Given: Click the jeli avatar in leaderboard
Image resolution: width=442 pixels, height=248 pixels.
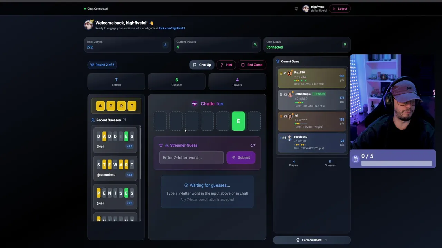Looking at the screenshot, I should pos(290,116).
